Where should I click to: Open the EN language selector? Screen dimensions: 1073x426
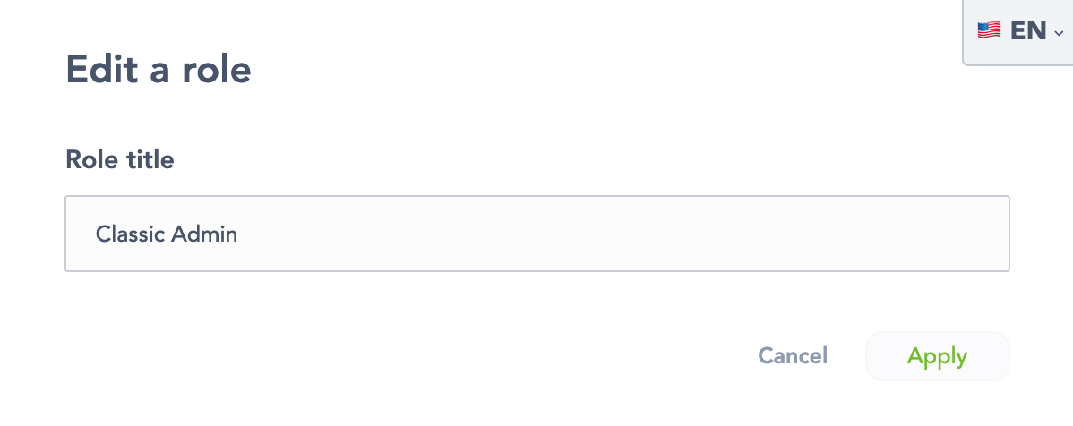(1019, 31)
